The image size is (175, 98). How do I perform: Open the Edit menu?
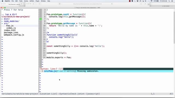(x=16, y=1)
